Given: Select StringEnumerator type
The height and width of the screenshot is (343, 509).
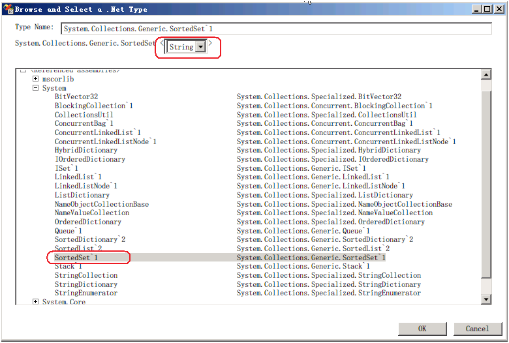Looking at the screenshot, I should (x=86, y=293).
